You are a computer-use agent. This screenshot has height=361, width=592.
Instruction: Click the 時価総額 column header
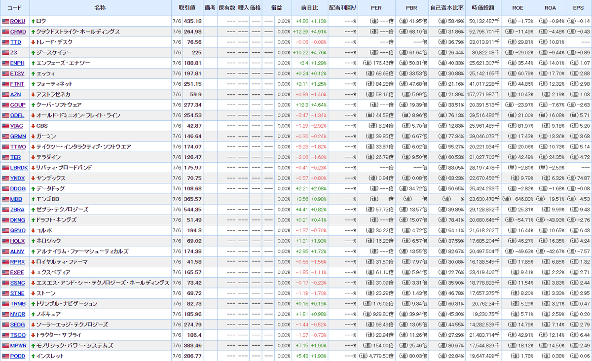[x=483, y=8]
